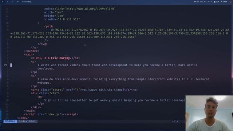Click the <div class="cta"> line
Image resolution: width=233 pixels, height=131 pixels.
click(45, 93)
